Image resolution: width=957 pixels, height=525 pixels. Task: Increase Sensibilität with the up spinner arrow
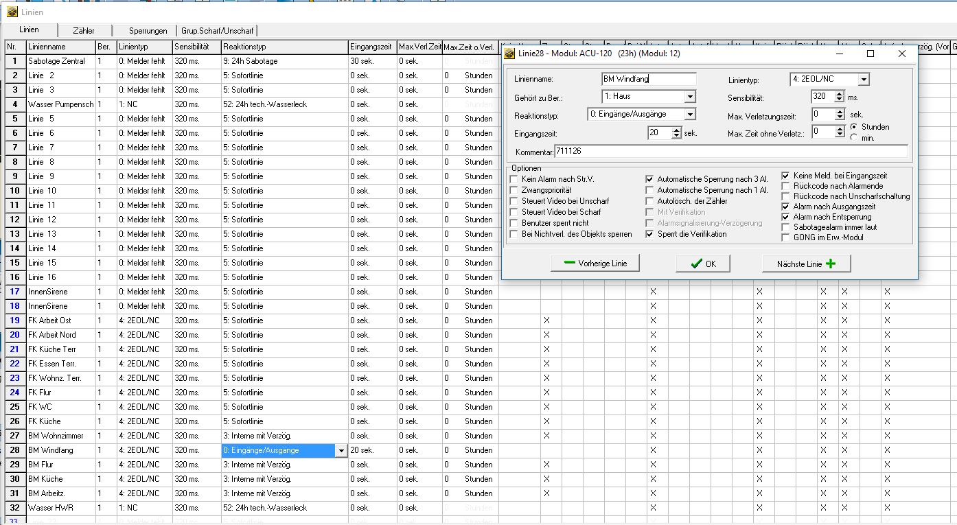click(x=839, y=94)
